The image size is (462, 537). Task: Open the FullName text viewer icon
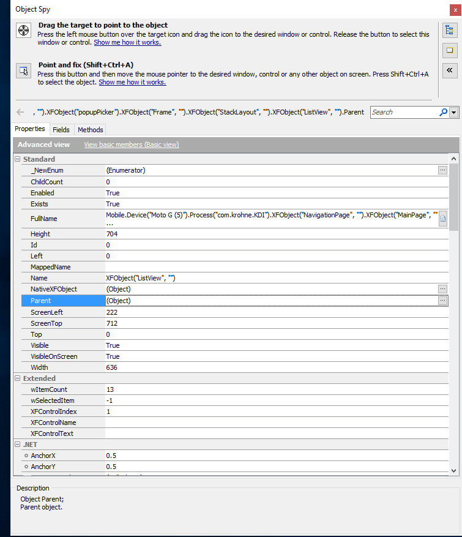pos(443,218)
